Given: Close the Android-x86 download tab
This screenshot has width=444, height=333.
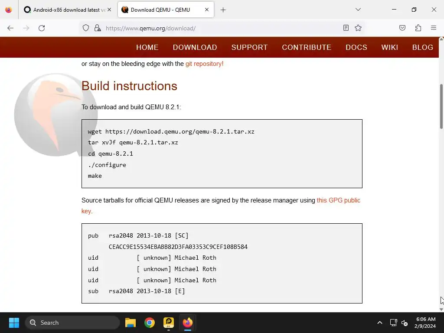Looking at the screenshot, I should coord(109,10).
